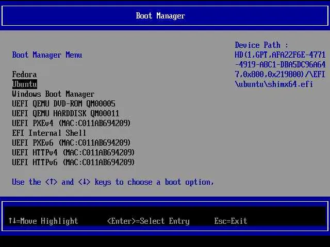Click the Enter=Select Entry help text
The image size is (330, 247).
pyautogui.click(x=148, y=221)
